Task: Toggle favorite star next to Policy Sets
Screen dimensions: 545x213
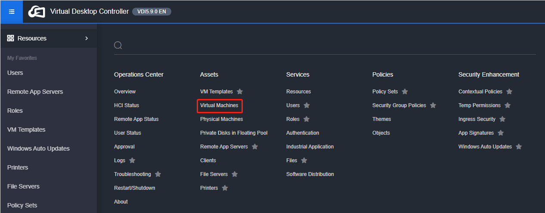Action: [x=405, y=92]
